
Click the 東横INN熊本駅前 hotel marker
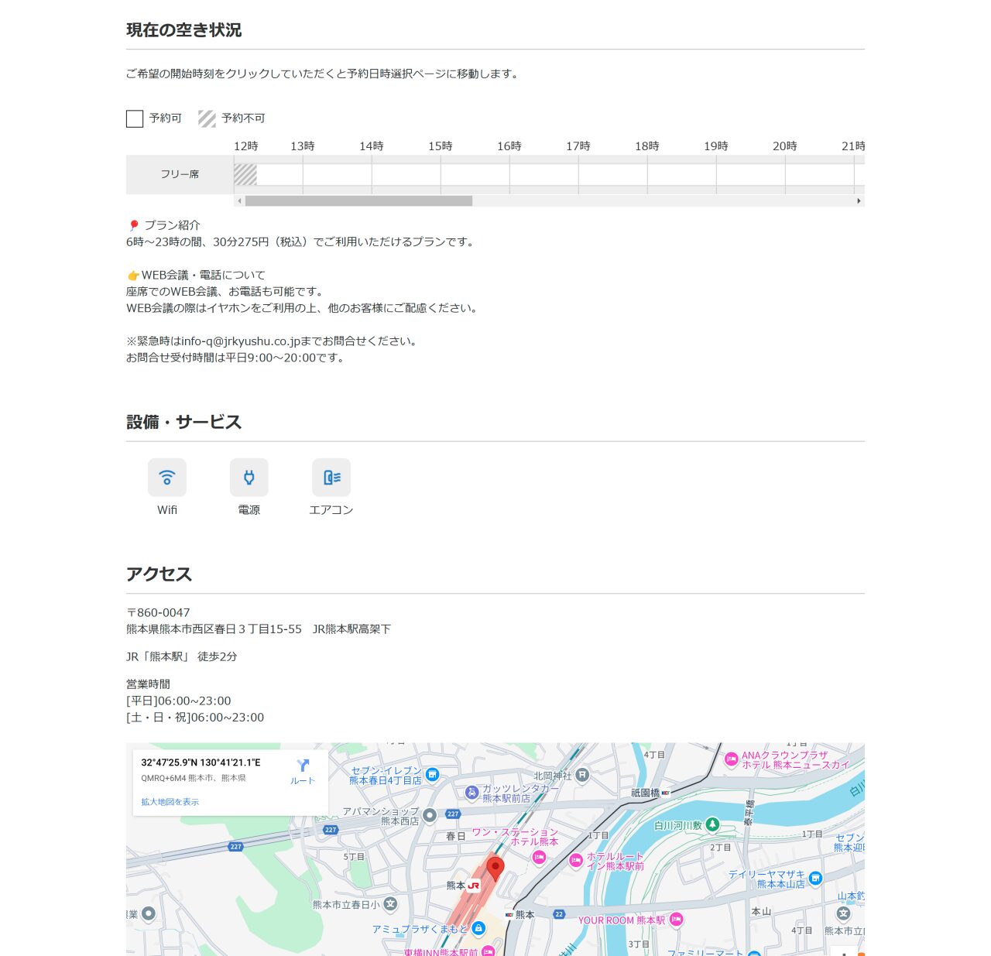[488, 951]
